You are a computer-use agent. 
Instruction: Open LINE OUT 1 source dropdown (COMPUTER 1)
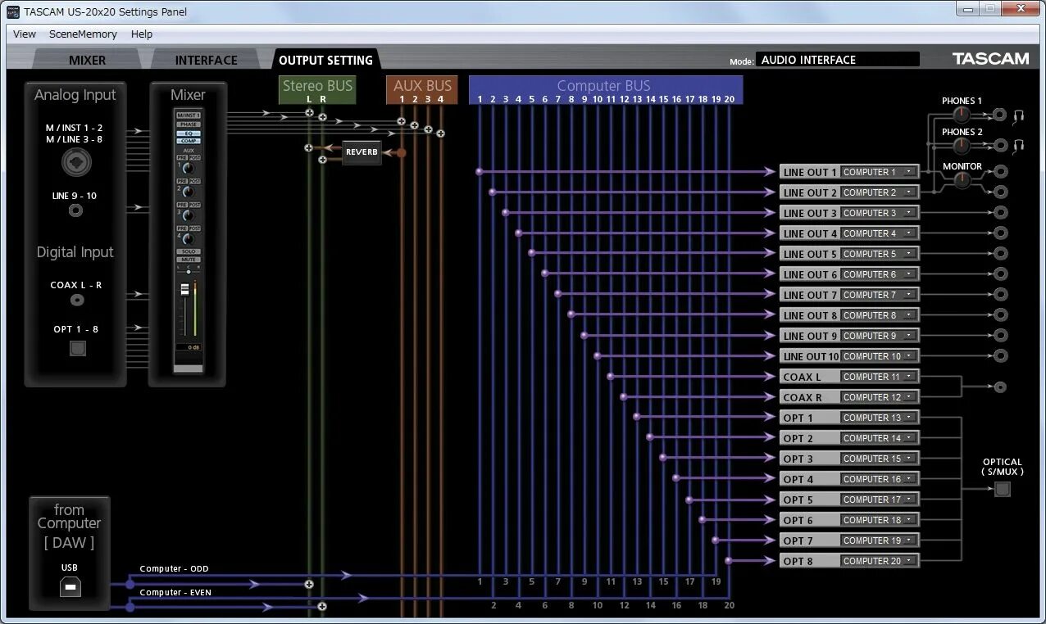click(x=880, y=172)
